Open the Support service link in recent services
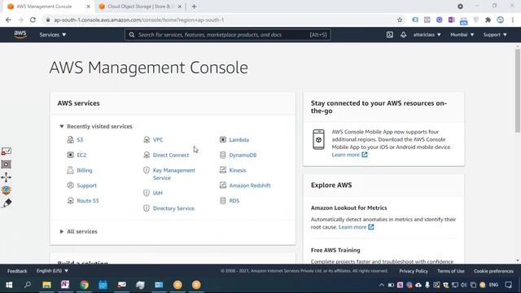 coord(87,186)
